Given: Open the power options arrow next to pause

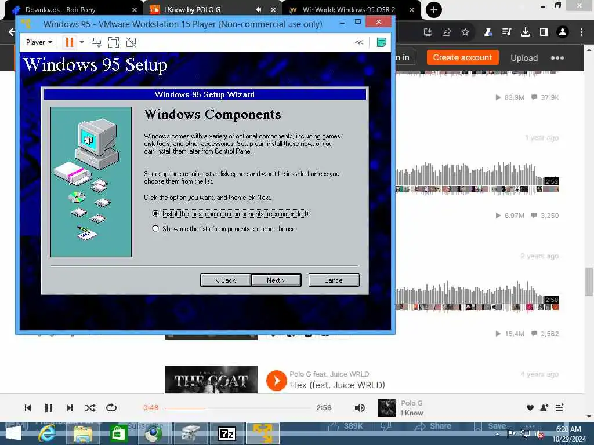Looking at the screenshot, I should click(81, 42).
